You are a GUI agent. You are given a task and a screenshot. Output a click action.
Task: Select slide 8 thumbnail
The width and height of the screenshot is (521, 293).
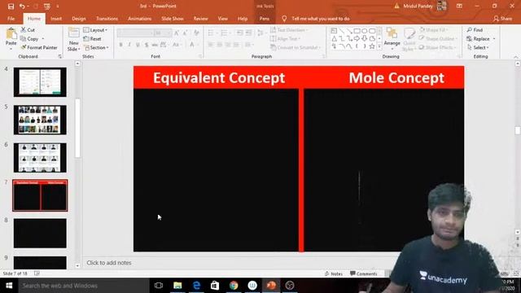[x=40, y=234]
